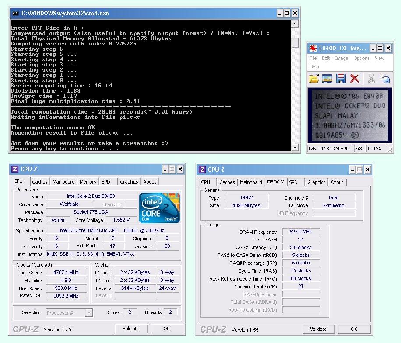This screenshot has width=401, height=343.
Task: Click the cmd.exe title bar icon
Action: tap(16, 13)
